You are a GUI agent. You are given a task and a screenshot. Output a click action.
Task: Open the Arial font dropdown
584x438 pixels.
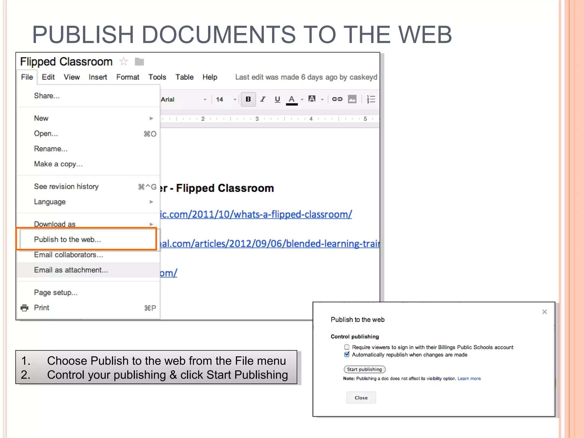(x=183, y=100)
